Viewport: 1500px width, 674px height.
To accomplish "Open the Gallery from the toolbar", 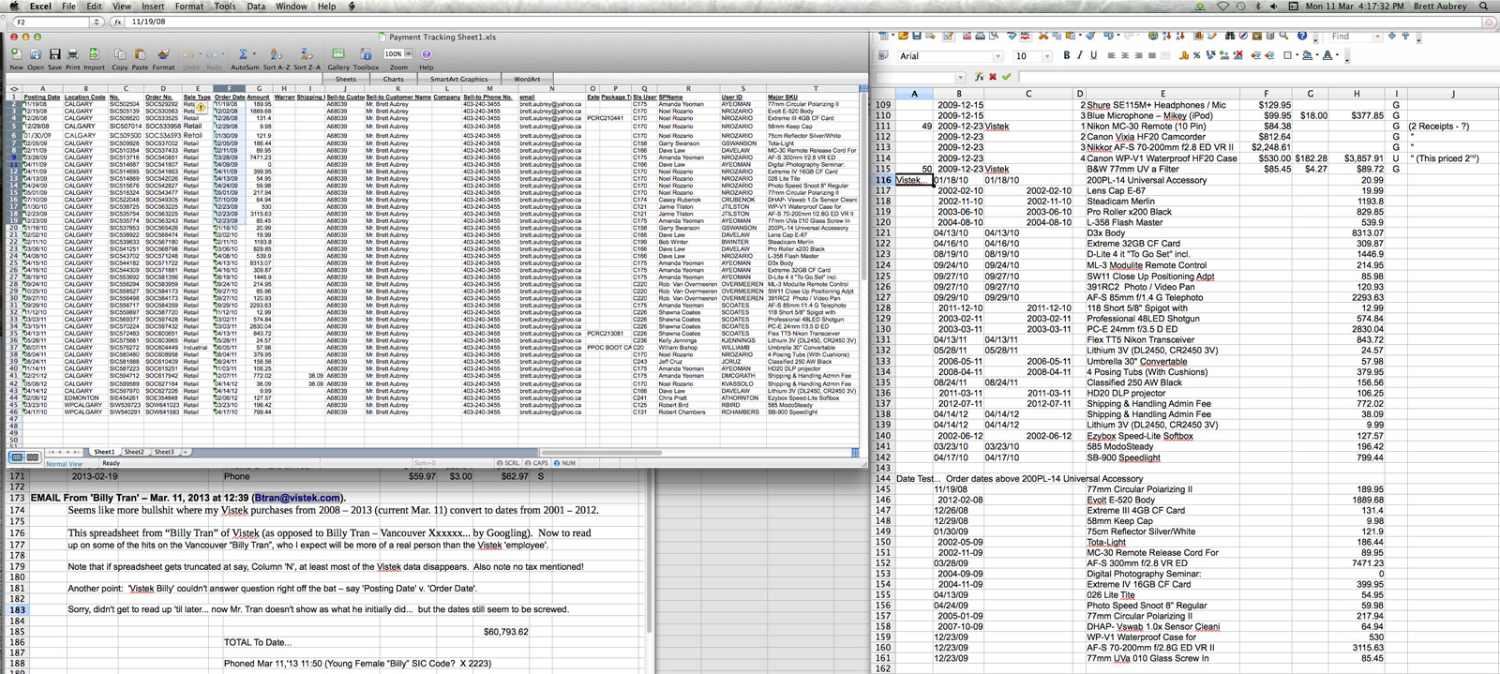I will pos(337,55).
